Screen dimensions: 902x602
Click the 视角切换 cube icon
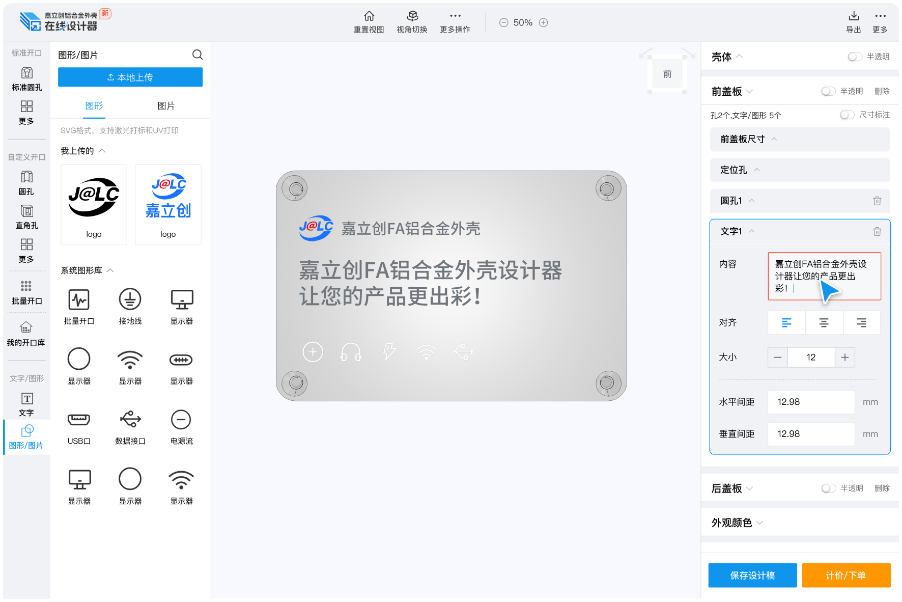[412, 16]
